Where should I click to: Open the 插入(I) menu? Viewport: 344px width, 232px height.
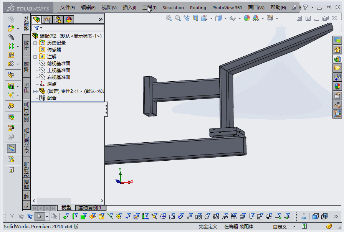[x=129, y=8]
